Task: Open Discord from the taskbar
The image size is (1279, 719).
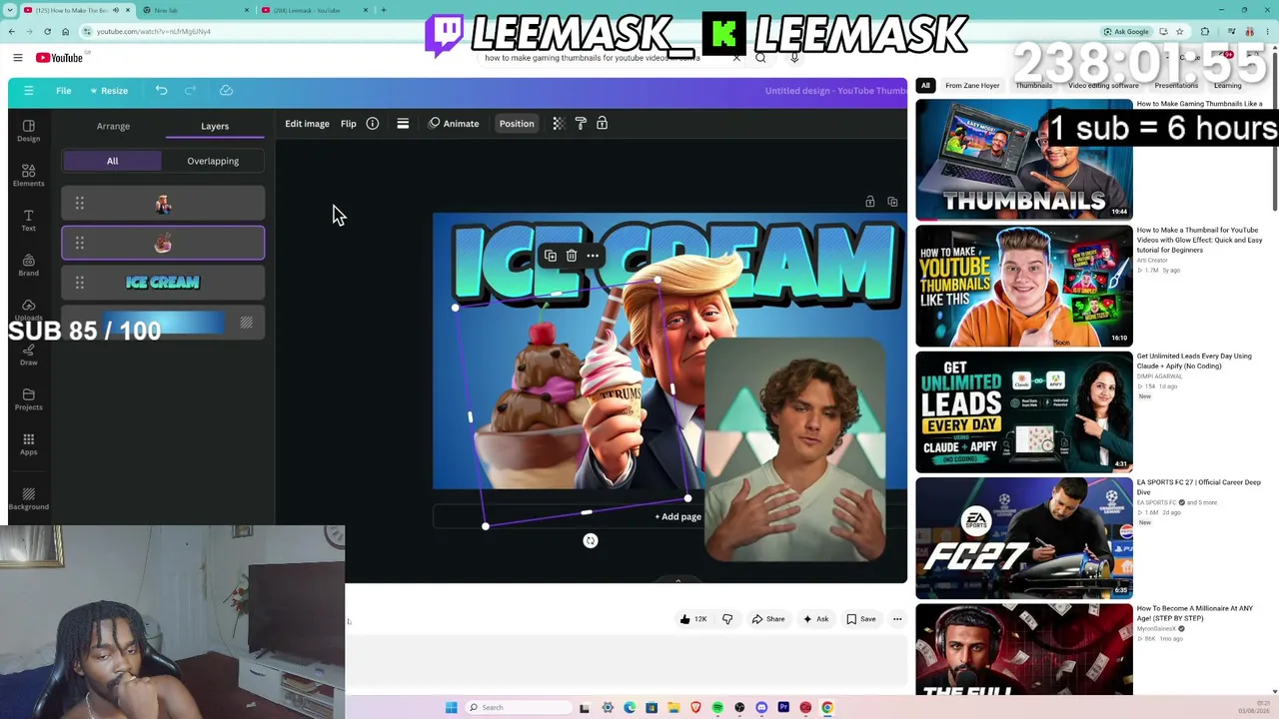Action: pyautogui.click(x=761, y=707)
